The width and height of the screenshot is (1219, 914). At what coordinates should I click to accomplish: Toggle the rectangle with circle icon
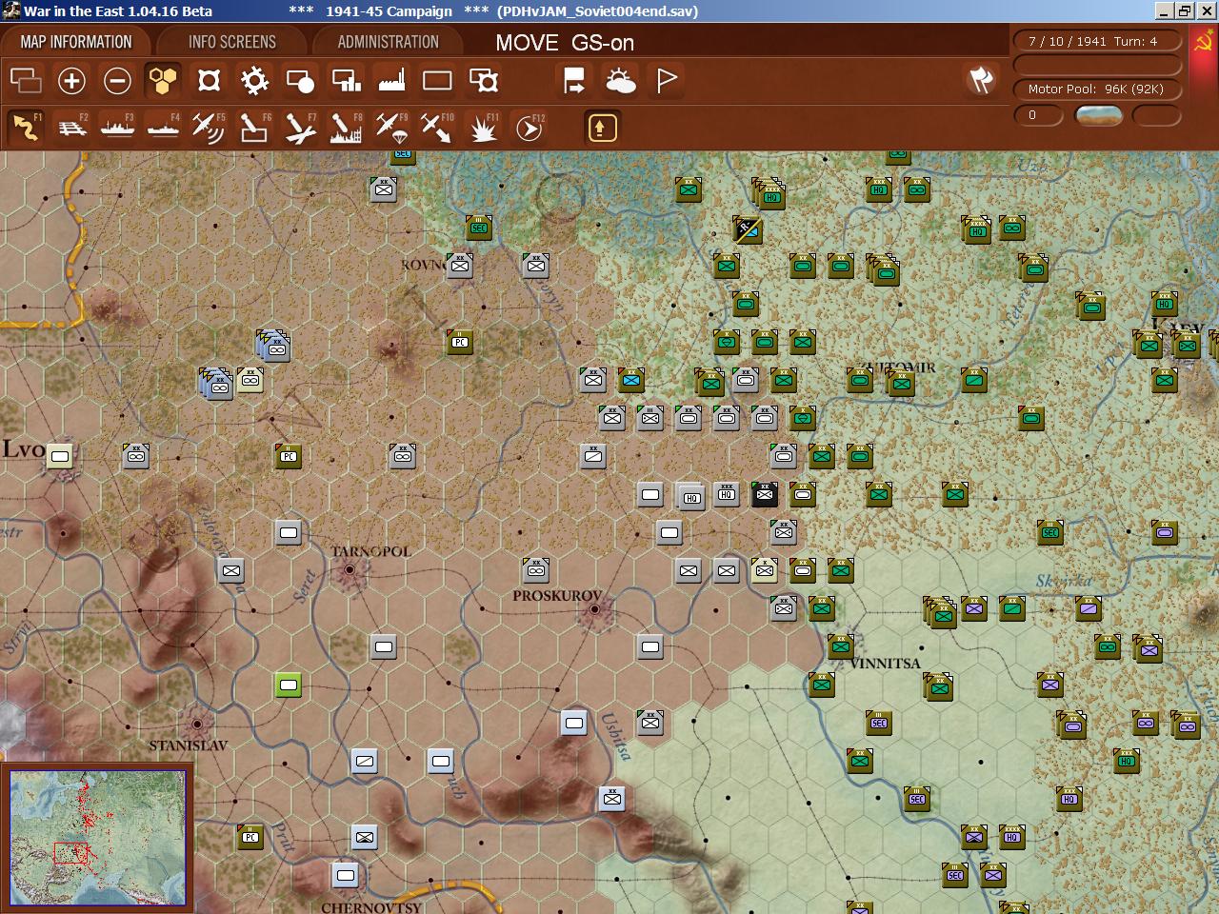click(x=300, y=81)
